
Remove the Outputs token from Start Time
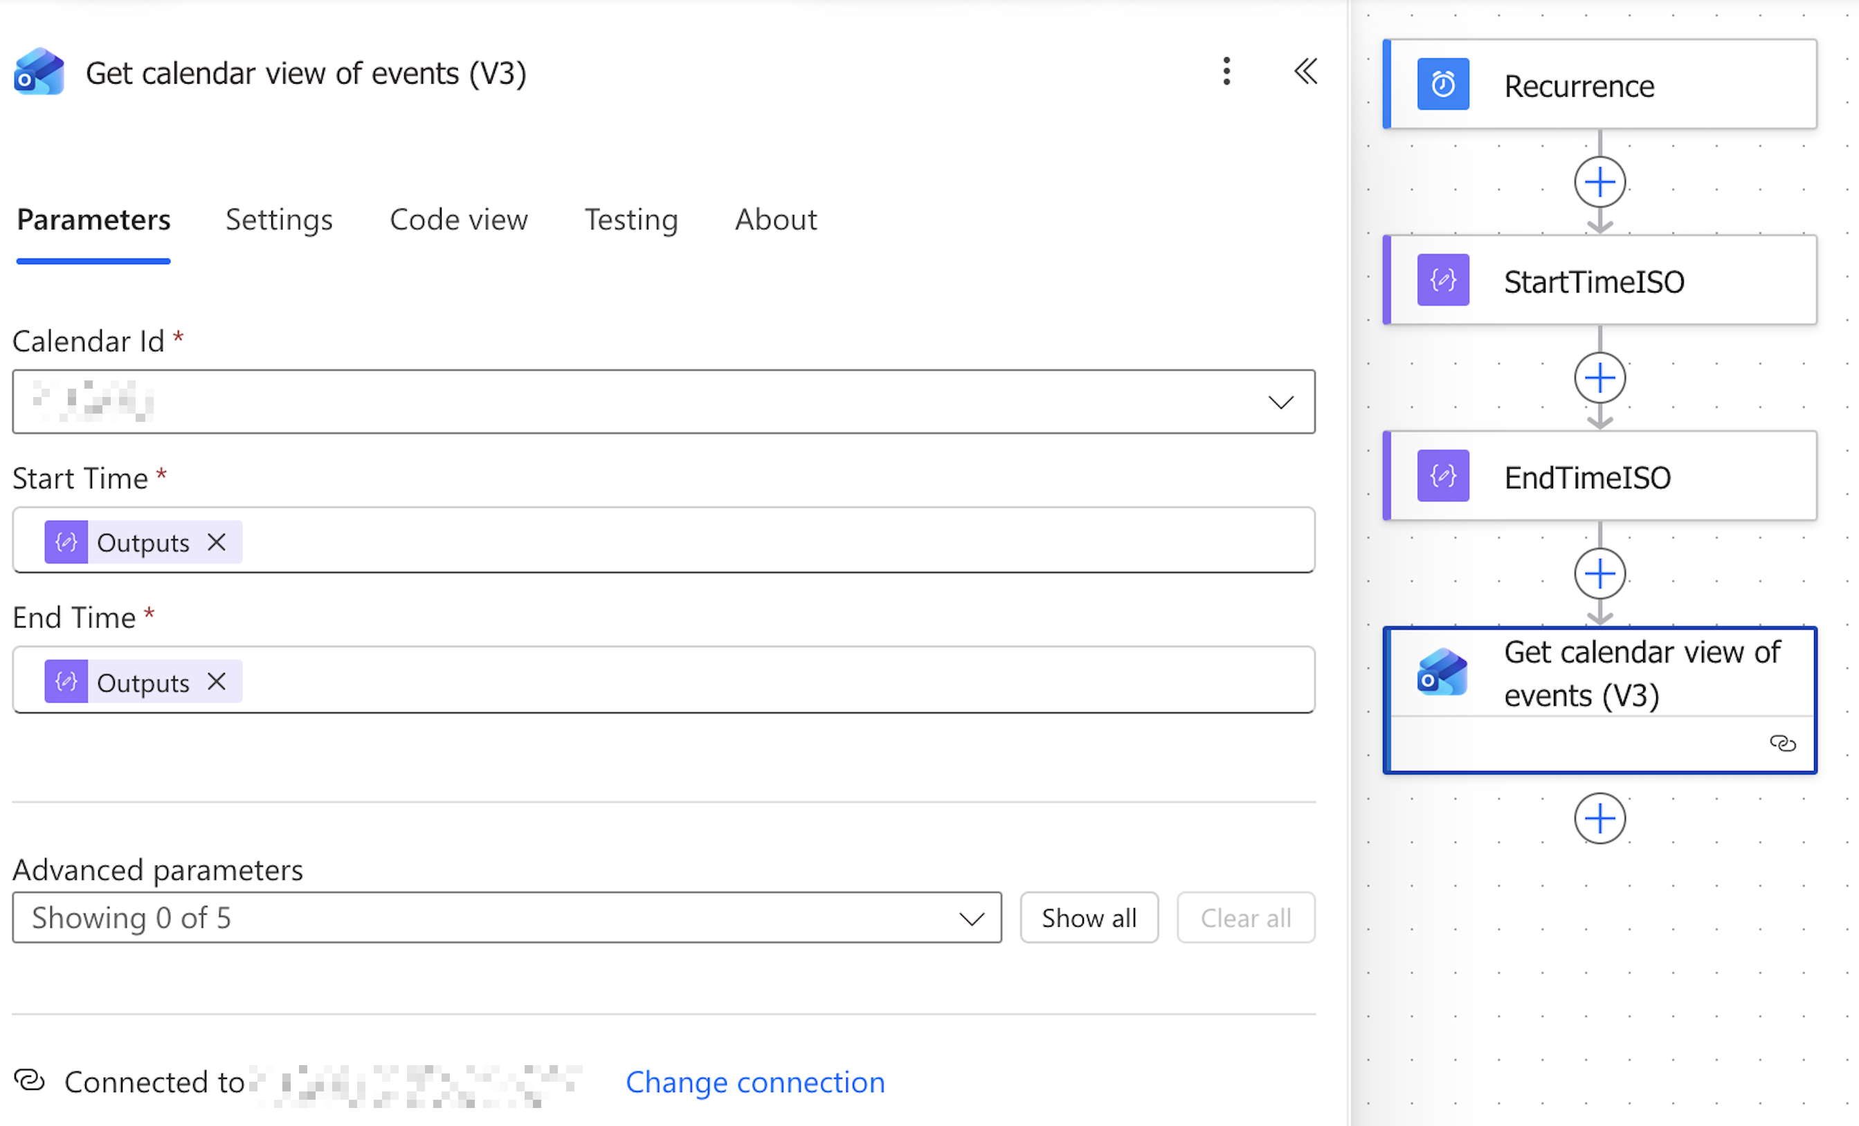[217, 542]
